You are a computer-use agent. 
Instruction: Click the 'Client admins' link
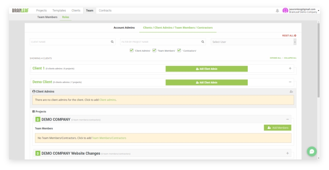coord(107,100)
